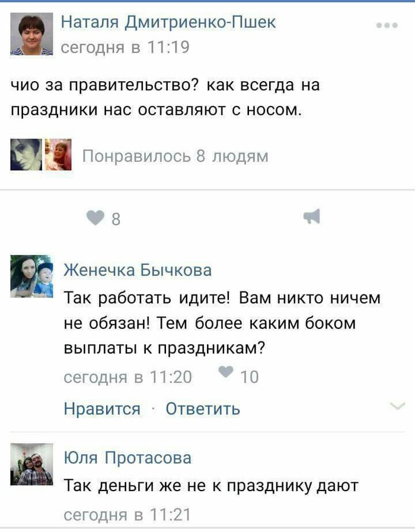Open post timestamp сегодня в 11:19
Viewport: 415px width, 532px height.
125,47
